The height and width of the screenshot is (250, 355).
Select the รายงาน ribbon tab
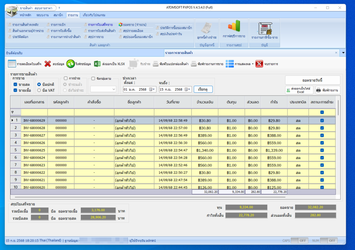point(73,15)
